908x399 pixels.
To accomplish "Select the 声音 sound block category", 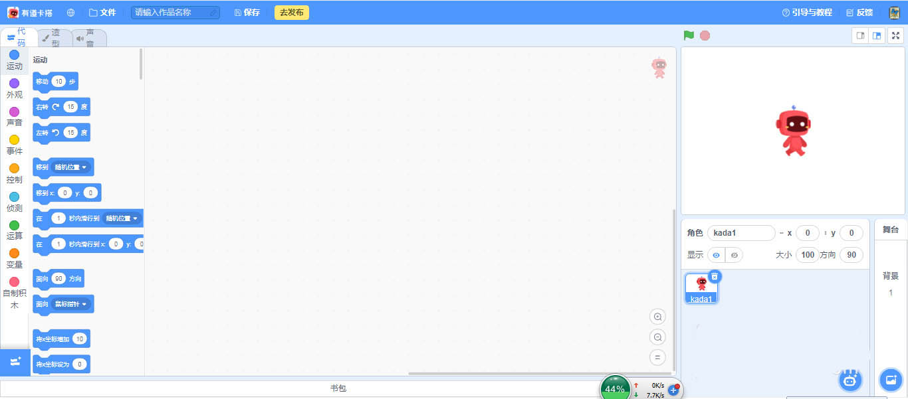I will point(15,117).
